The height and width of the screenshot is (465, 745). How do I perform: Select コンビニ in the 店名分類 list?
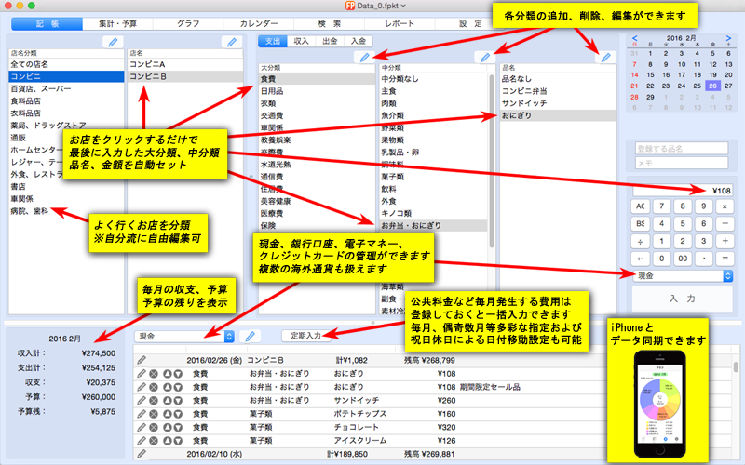pyautogui.click(x=66, y=76)
